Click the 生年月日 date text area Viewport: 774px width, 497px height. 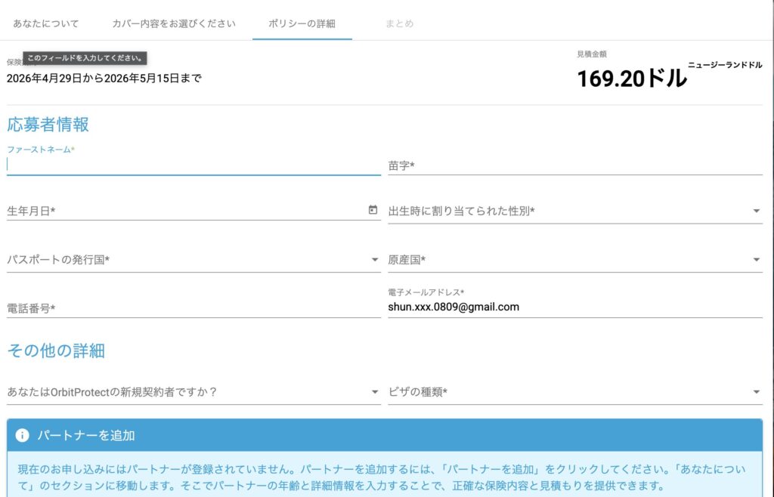click(181, 211)
